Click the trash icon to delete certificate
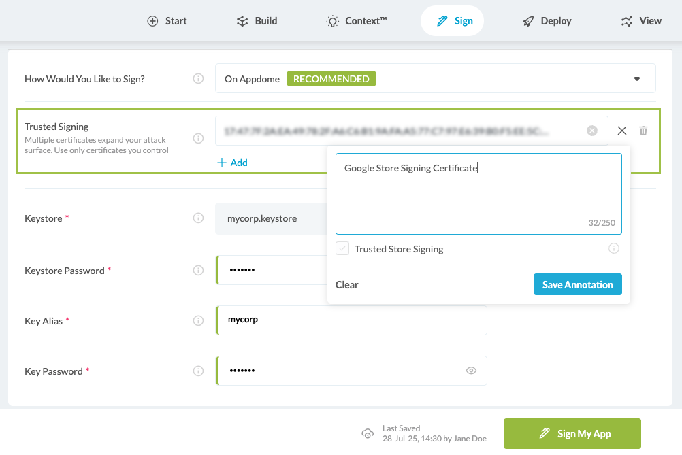This screenshot has height=455, width=682. coord(643,131)
